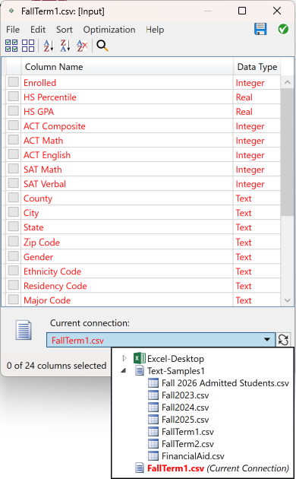Click the City column name
This screenshot has height=479, width=296.
[x=31, y=213]
